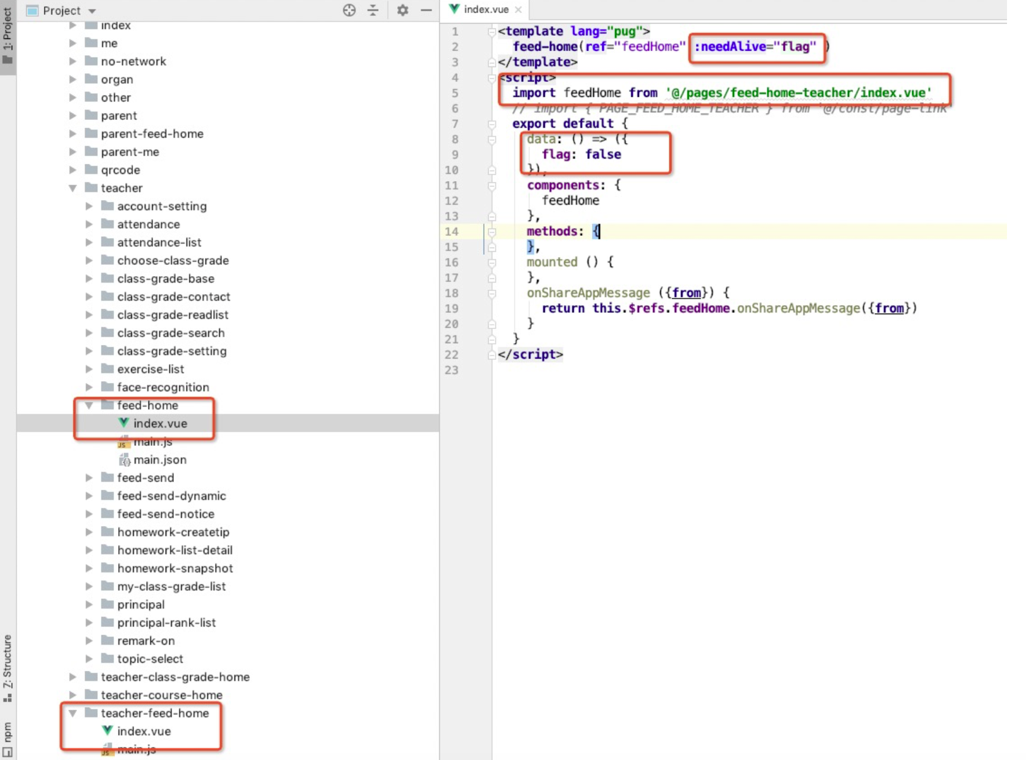The width and height of the screenshot is (1026, 760).
Task: Click the locate current file crosshair icon
Action: click(x=349, y=10)
